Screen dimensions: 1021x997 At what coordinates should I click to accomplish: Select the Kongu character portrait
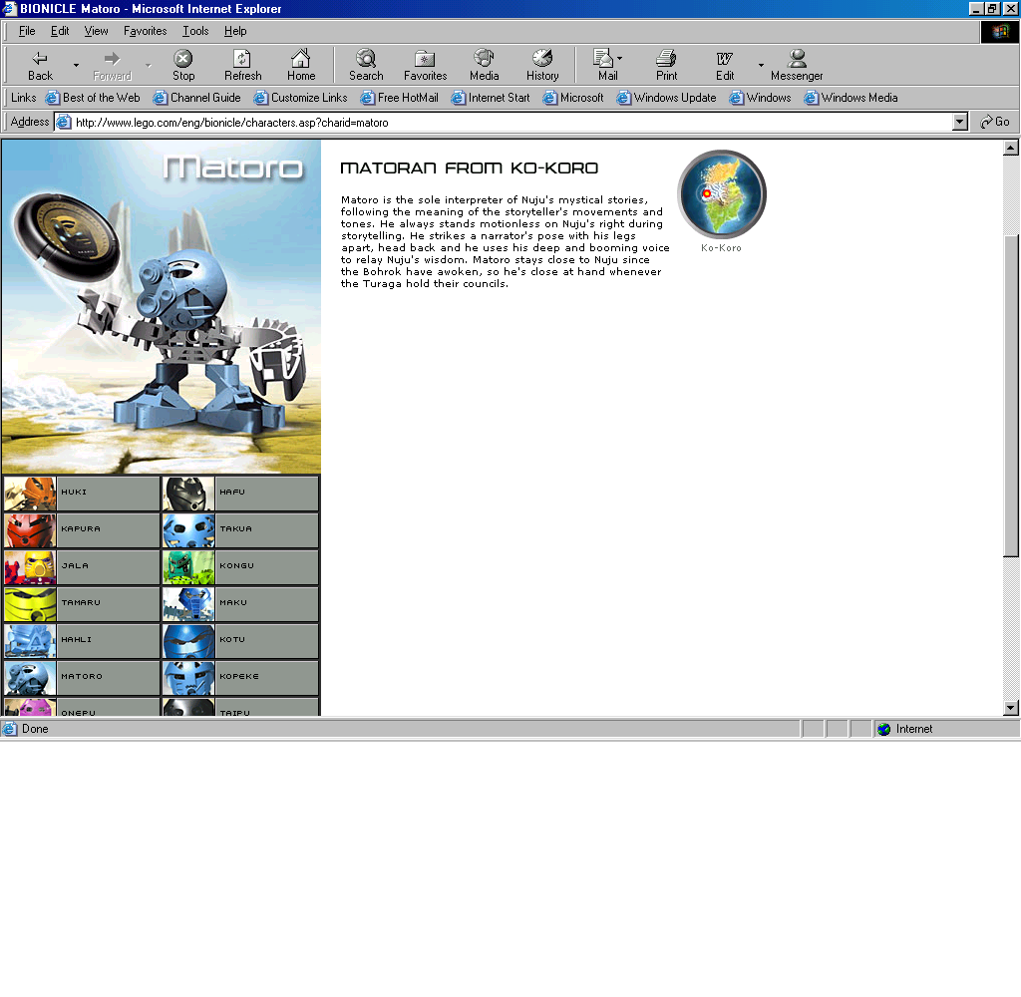pyautogui.click(x=188, y=567)
